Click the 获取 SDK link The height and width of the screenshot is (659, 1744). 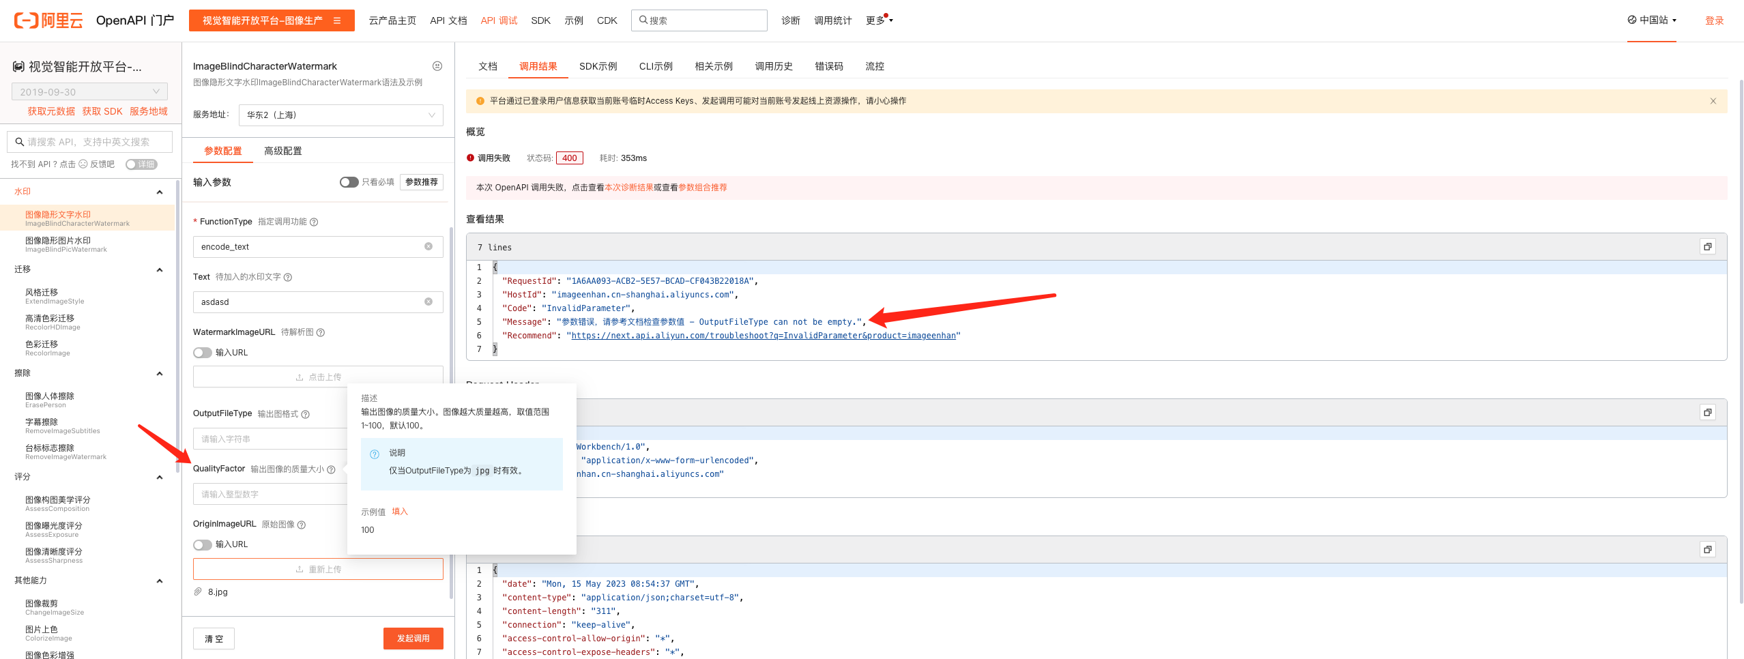[102, 111]
